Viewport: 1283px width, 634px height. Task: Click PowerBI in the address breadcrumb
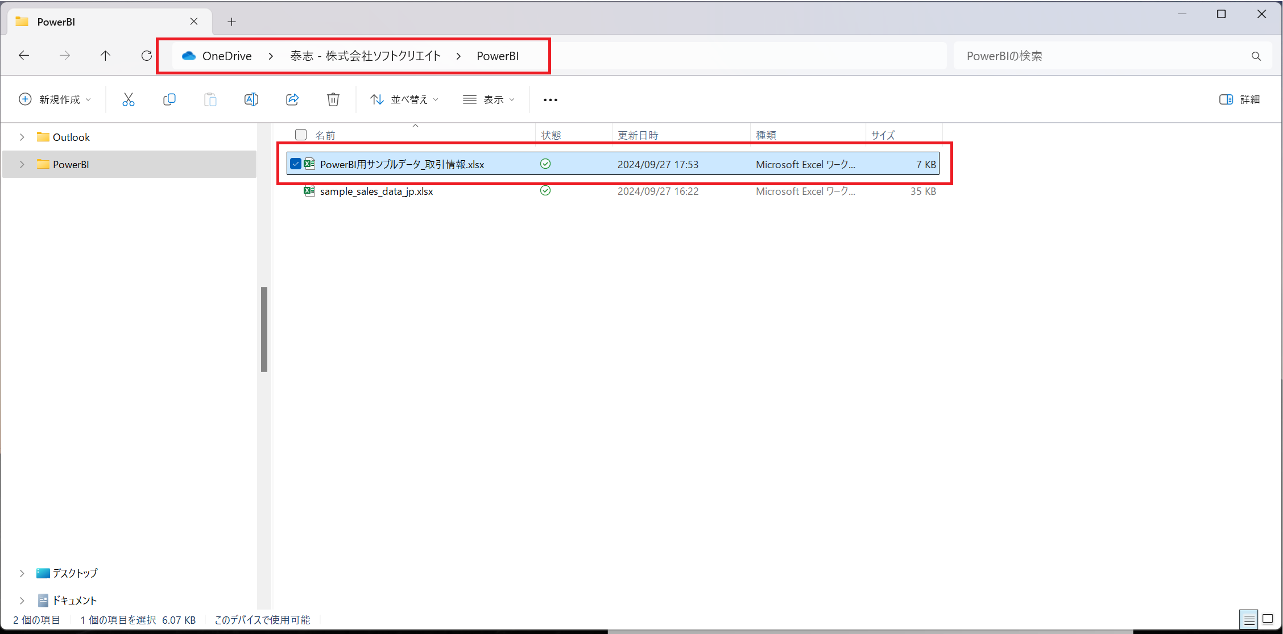coord(498,56)
